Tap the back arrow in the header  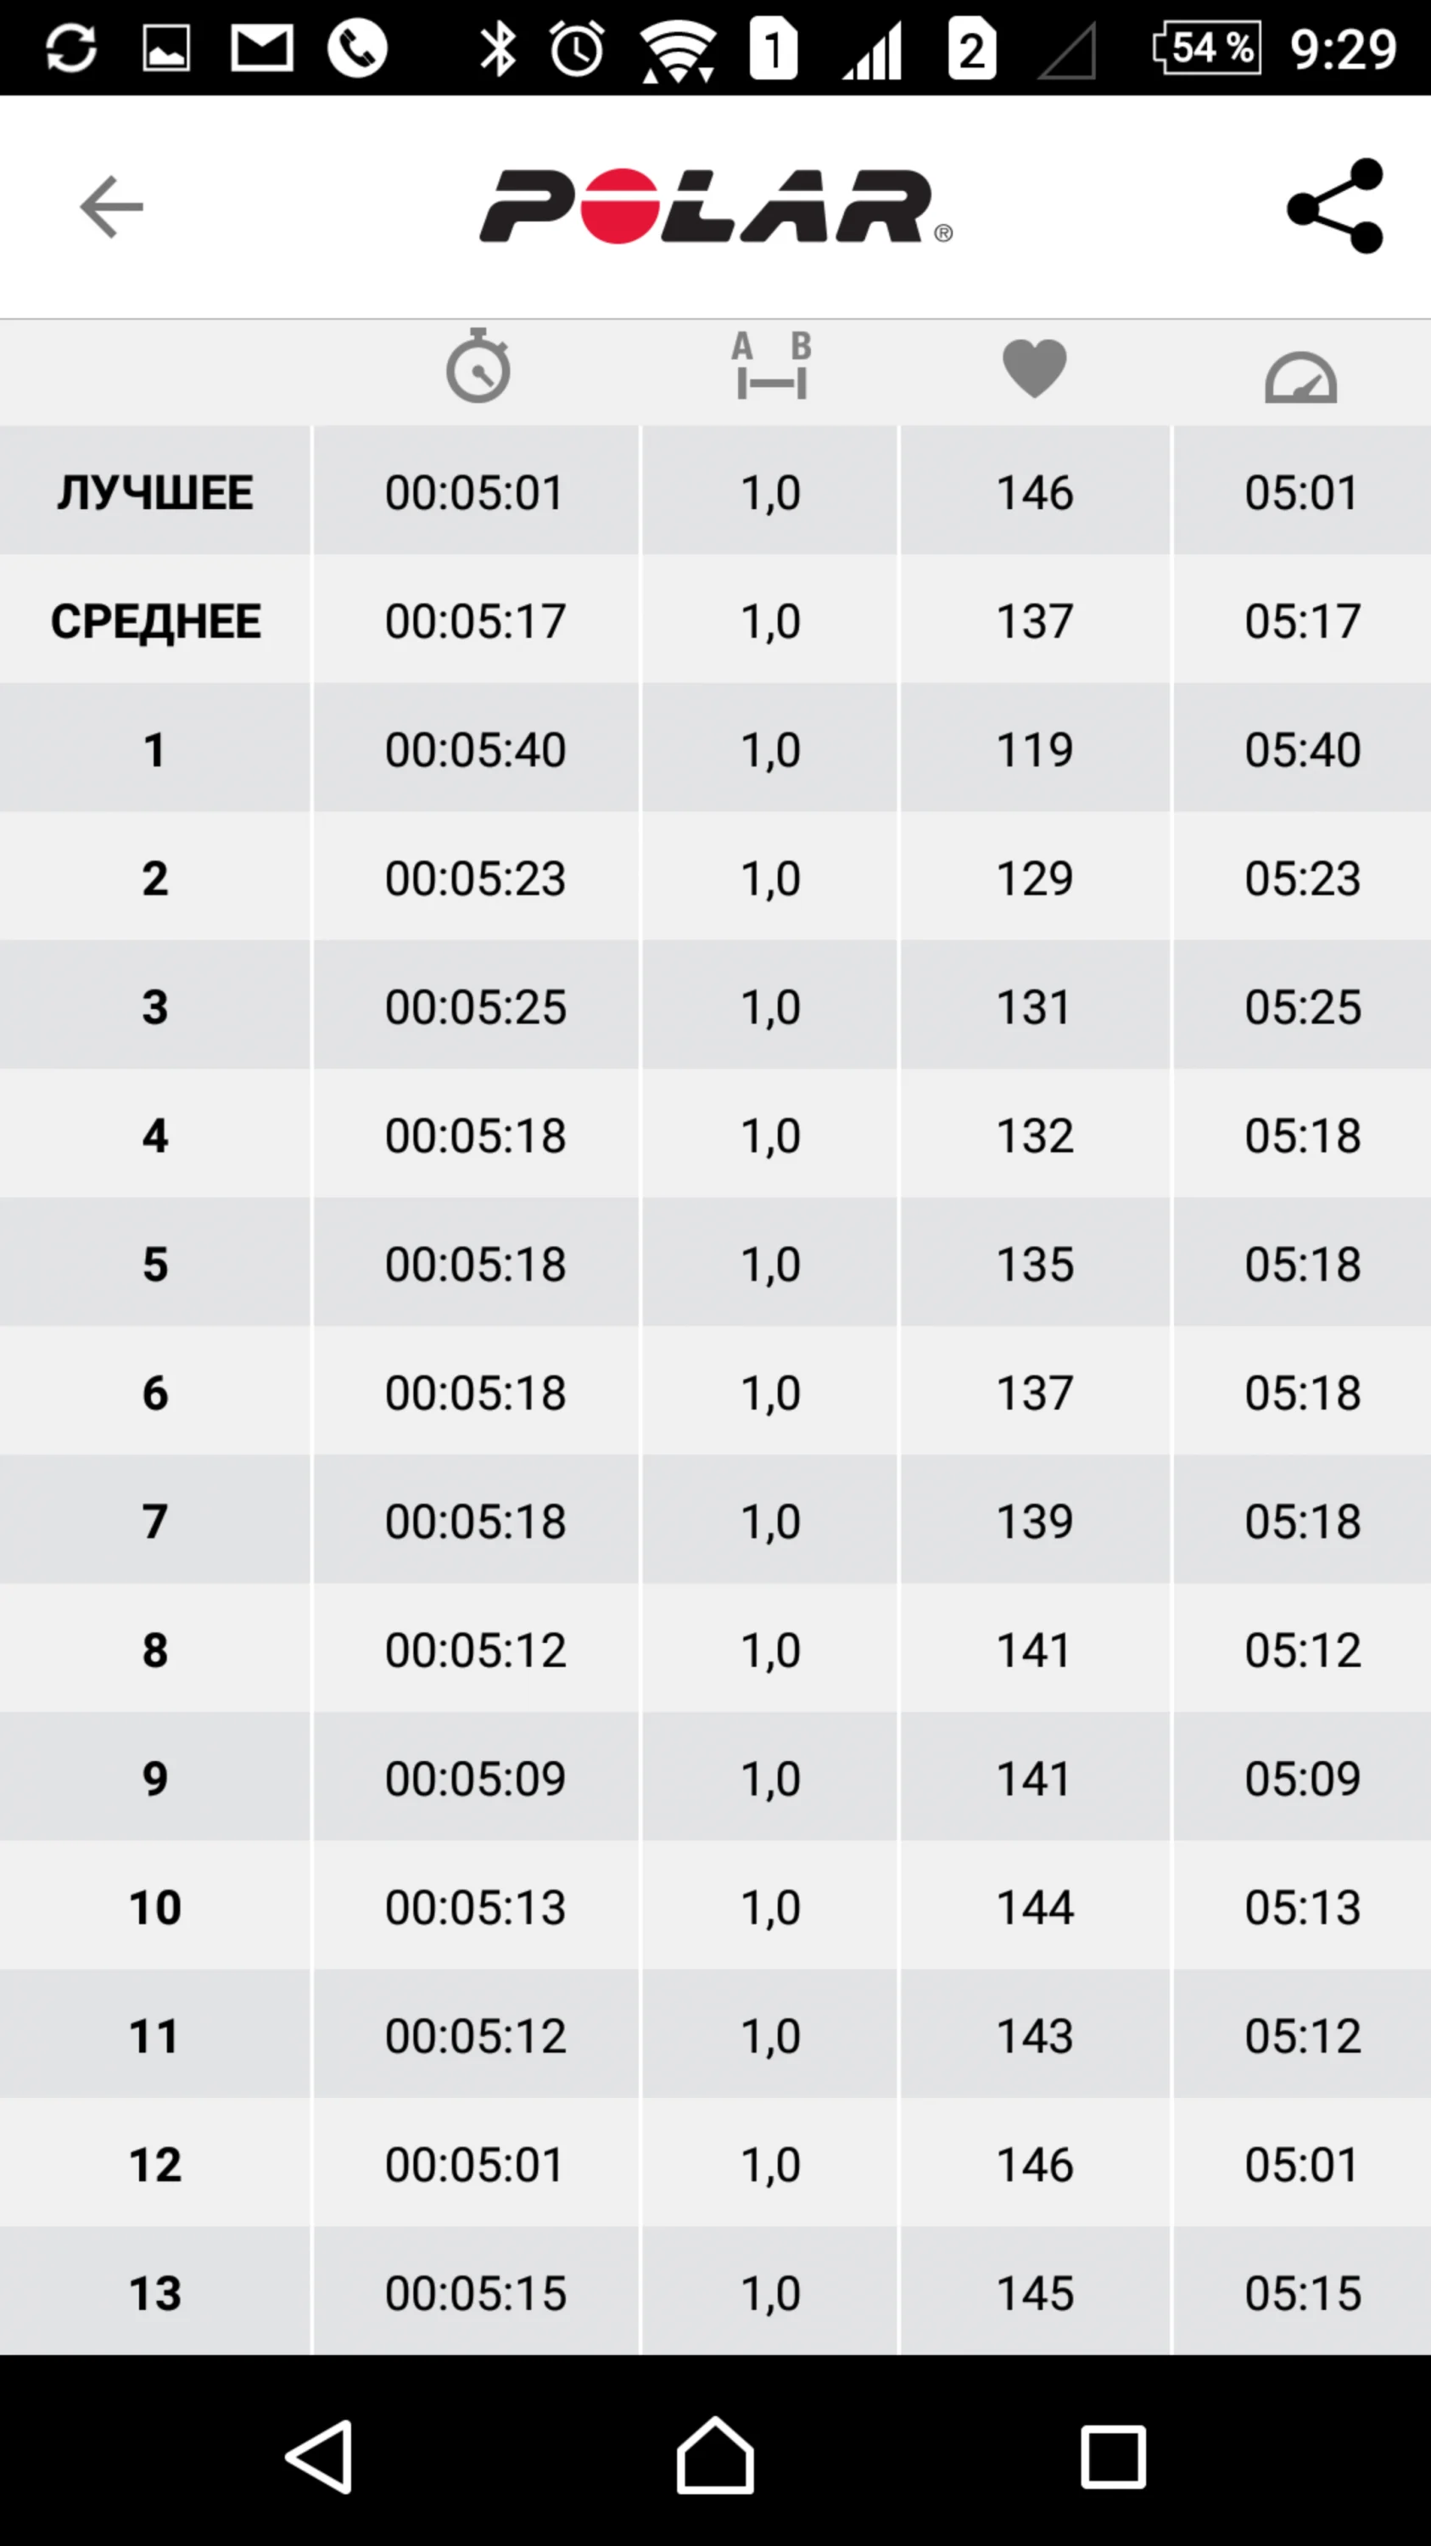pyautogui.click(x=112, y=208)
